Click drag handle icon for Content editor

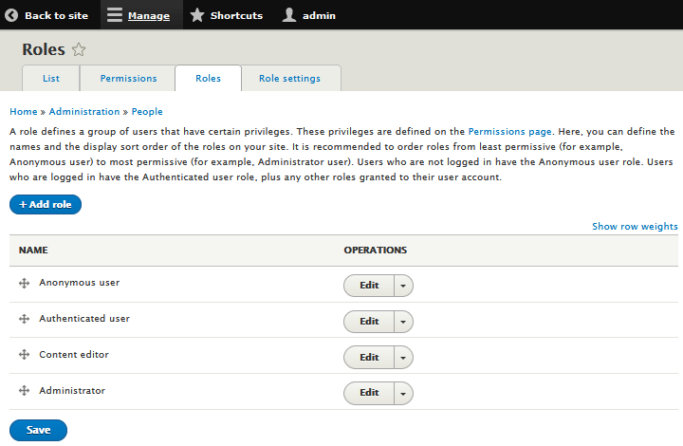[x=25, y=356]
